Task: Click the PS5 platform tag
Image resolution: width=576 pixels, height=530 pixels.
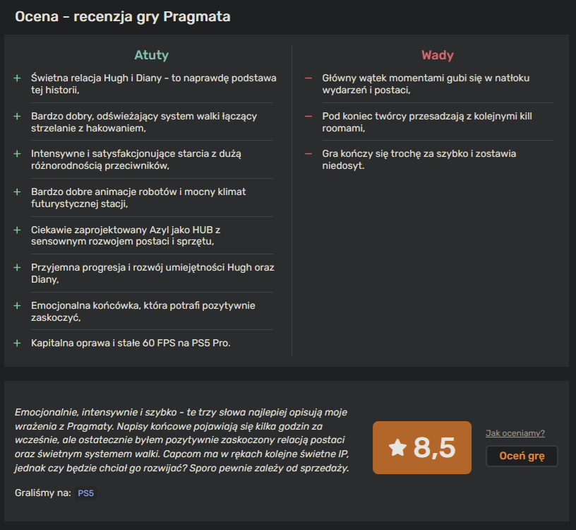Action: pos(86,493)
